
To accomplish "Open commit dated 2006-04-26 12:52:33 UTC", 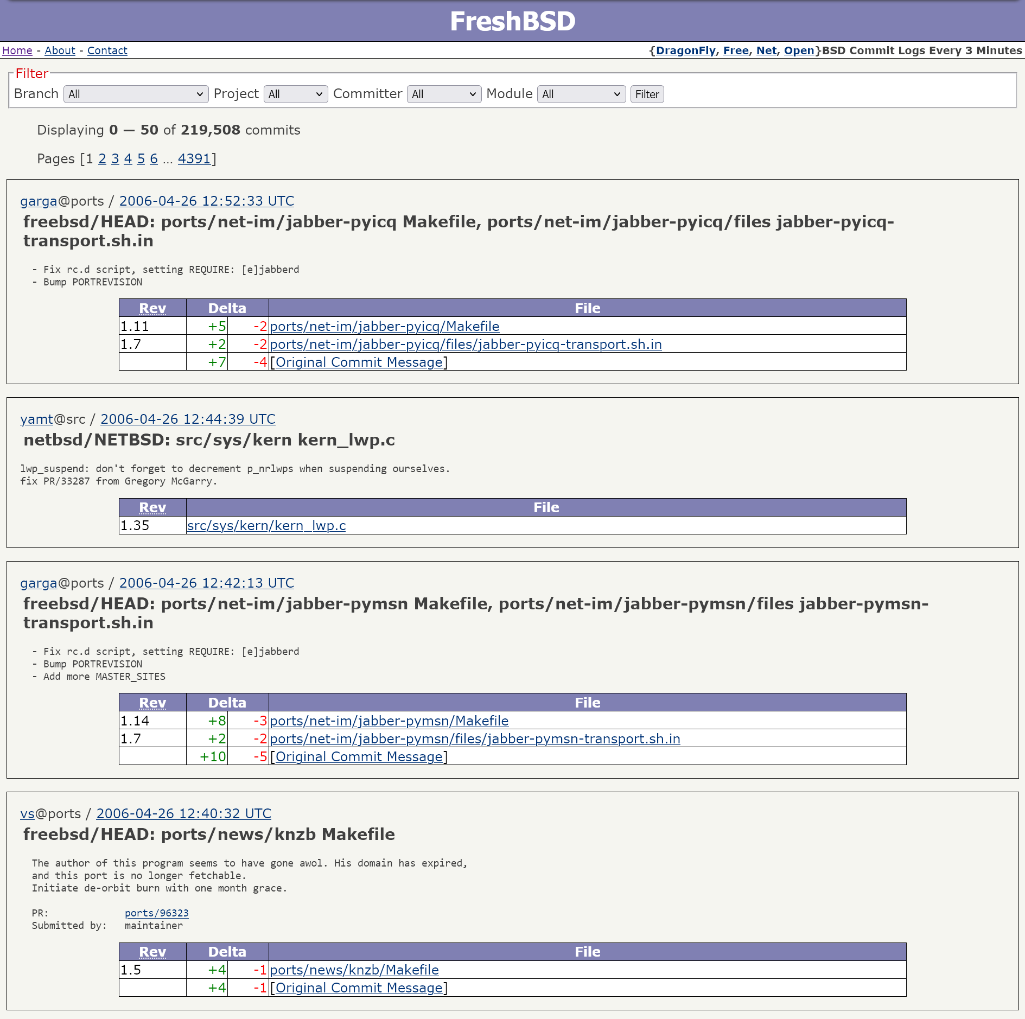I will point(206,201).
